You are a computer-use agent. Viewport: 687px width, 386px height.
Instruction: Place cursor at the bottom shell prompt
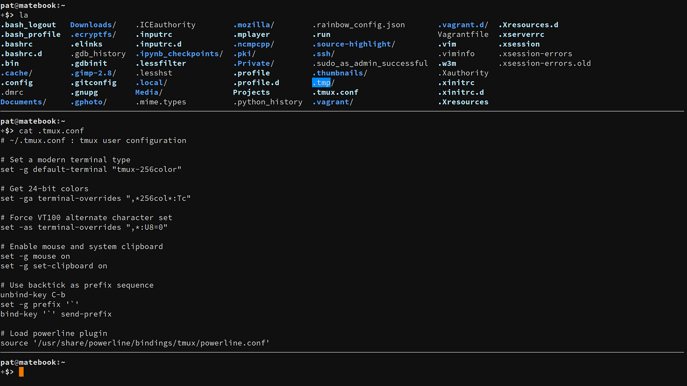21,371
